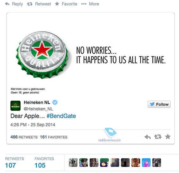
Task: Reply using embedded tweet arrow icon
Action: point(147,137)
